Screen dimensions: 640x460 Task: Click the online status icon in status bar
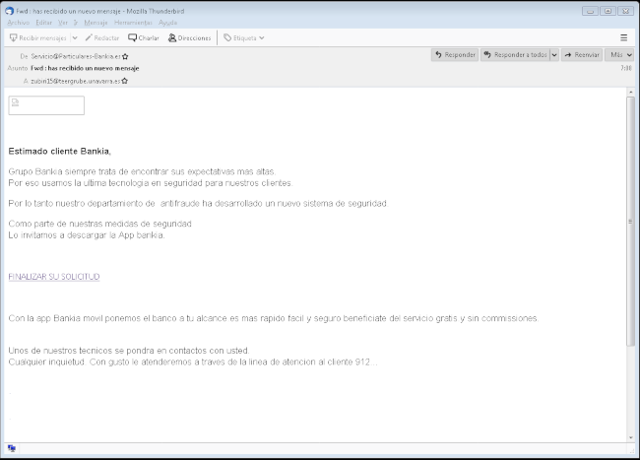coord(12,448)
